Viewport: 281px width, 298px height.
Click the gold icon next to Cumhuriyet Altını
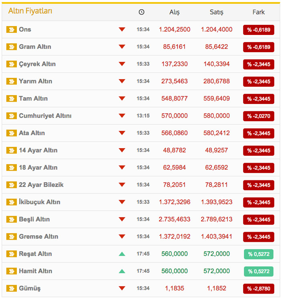[11, 116]
